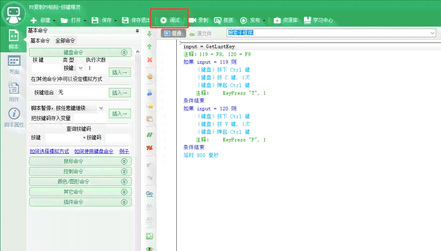This screenshot has width=441, height=251.
Task: Open the 学习中心 learning center
Action: 318,20
